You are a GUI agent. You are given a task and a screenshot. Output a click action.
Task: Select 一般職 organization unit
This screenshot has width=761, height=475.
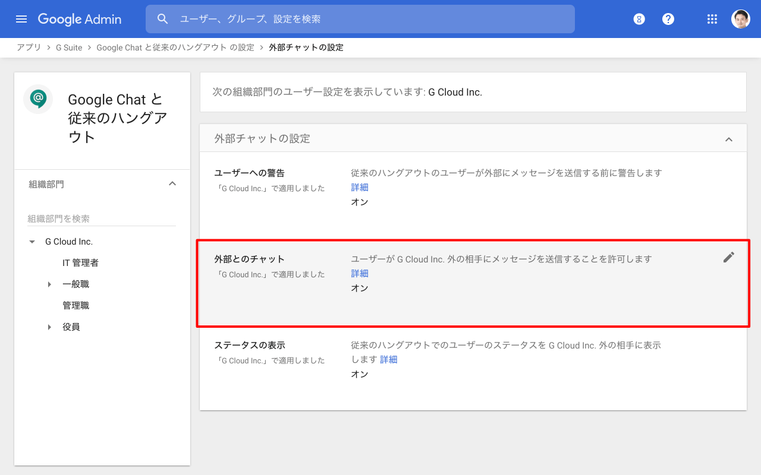point(76,284)
